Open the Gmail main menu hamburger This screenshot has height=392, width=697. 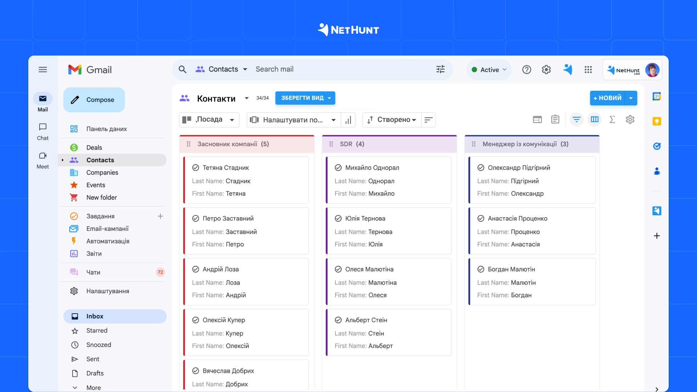43,70
